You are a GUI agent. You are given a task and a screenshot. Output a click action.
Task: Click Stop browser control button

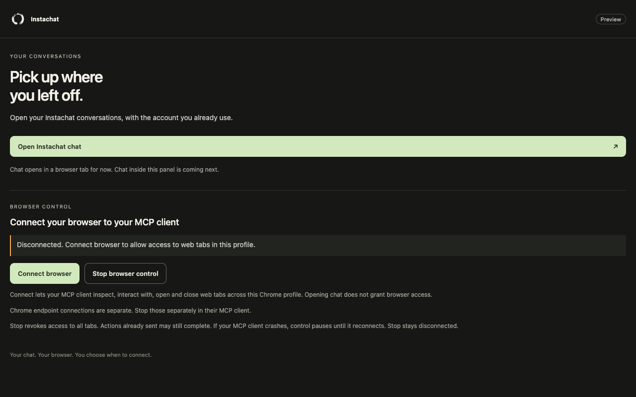pyautogui.click(x=125, y=273)
